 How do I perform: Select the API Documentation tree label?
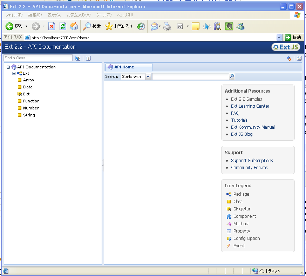click(x=36, y=67)
